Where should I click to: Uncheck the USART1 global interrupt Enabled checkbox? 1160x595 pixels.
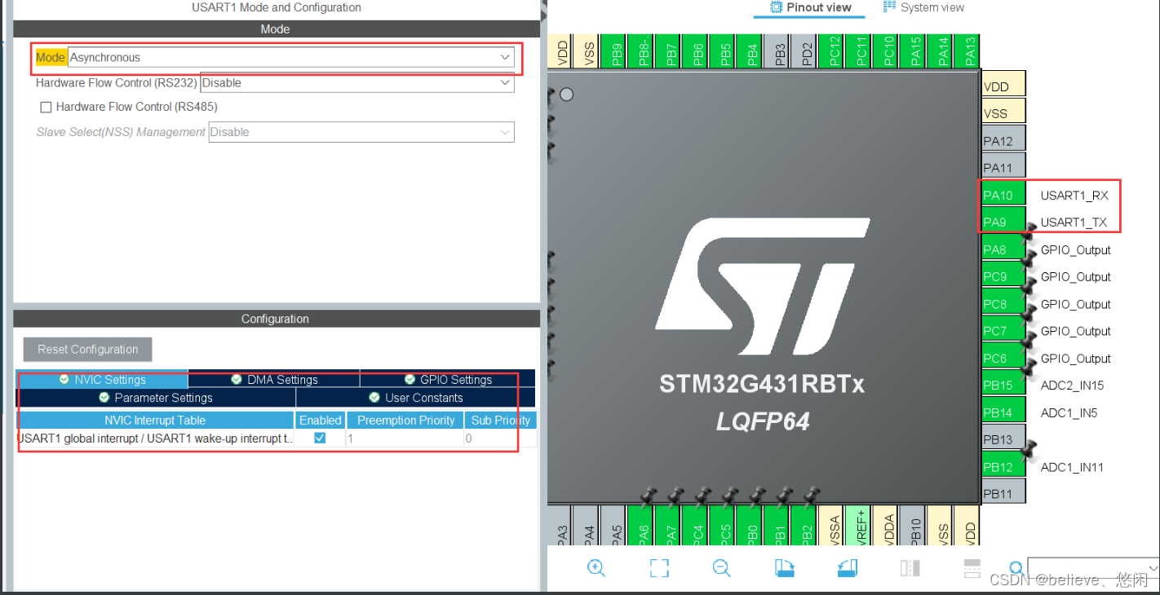pyautogui.click(x=319, y=438)
